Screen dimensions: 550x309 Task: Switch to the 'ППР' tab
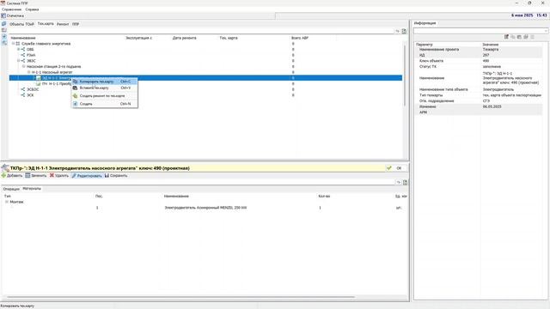point(76,24)
